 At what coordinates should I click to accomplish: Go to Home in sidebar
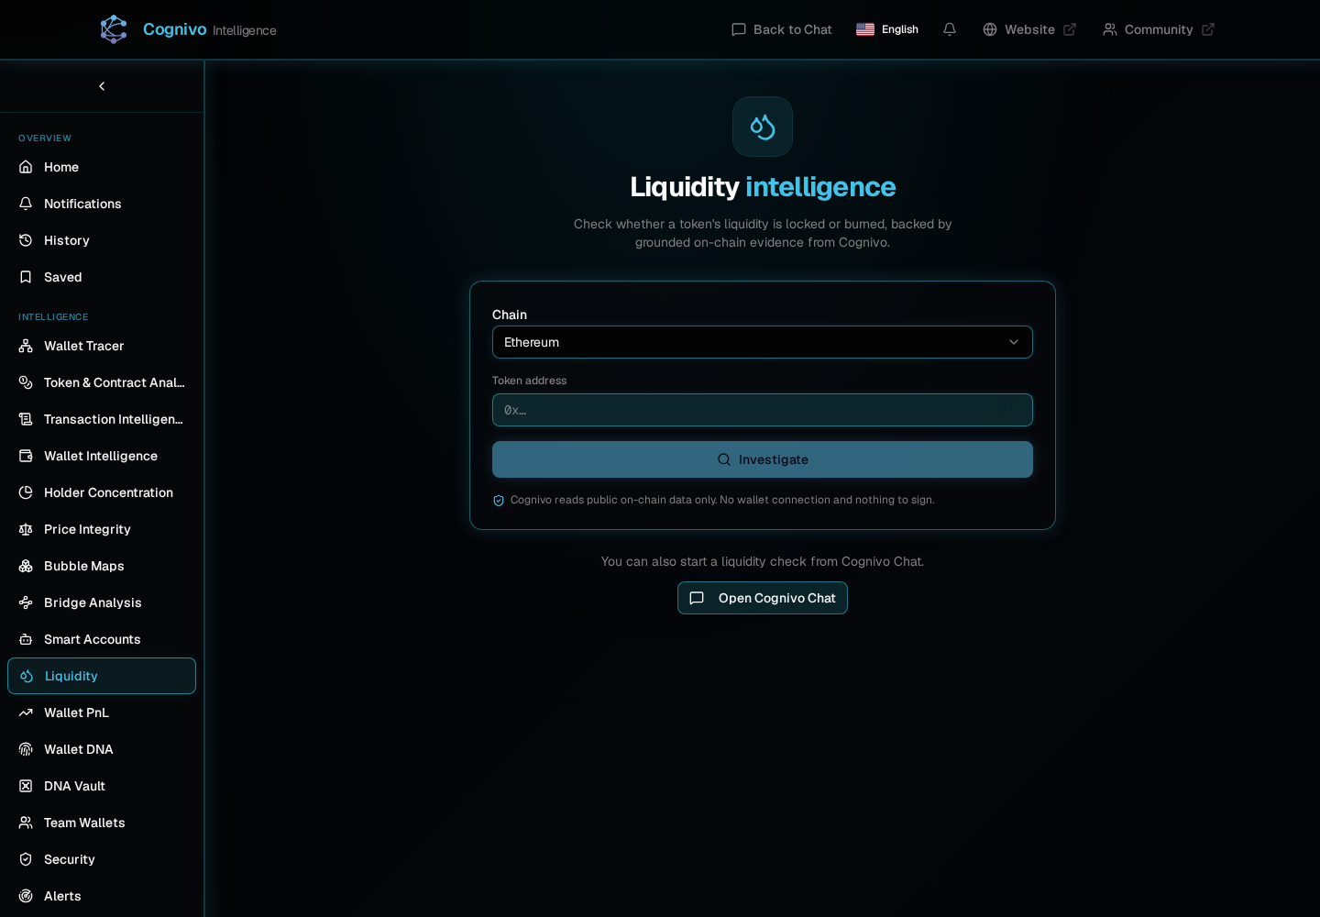102,167
